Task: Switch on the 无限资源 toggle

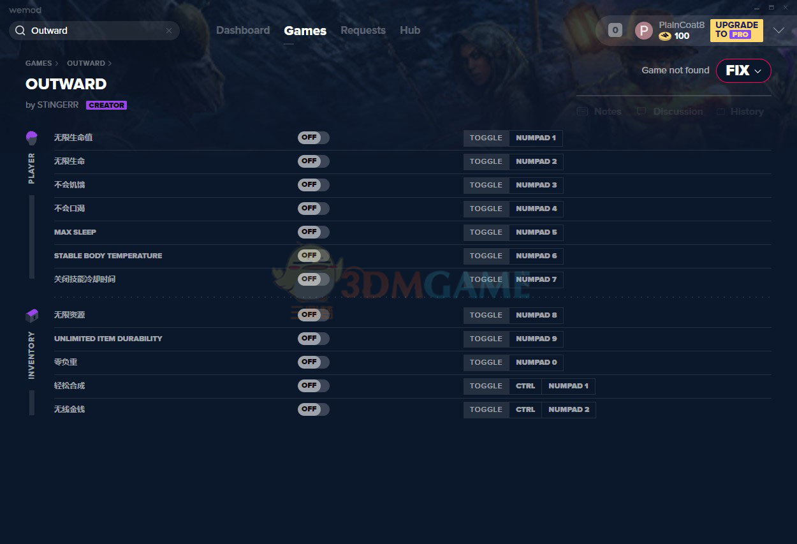Action: pos(313,315)
